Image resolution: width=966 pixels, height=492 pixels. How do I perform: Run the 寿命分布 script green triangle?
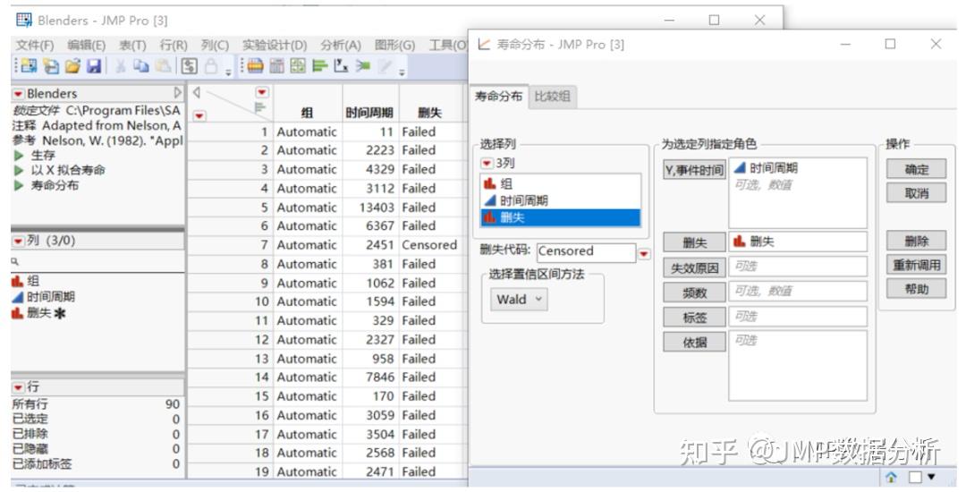(19, 185)
